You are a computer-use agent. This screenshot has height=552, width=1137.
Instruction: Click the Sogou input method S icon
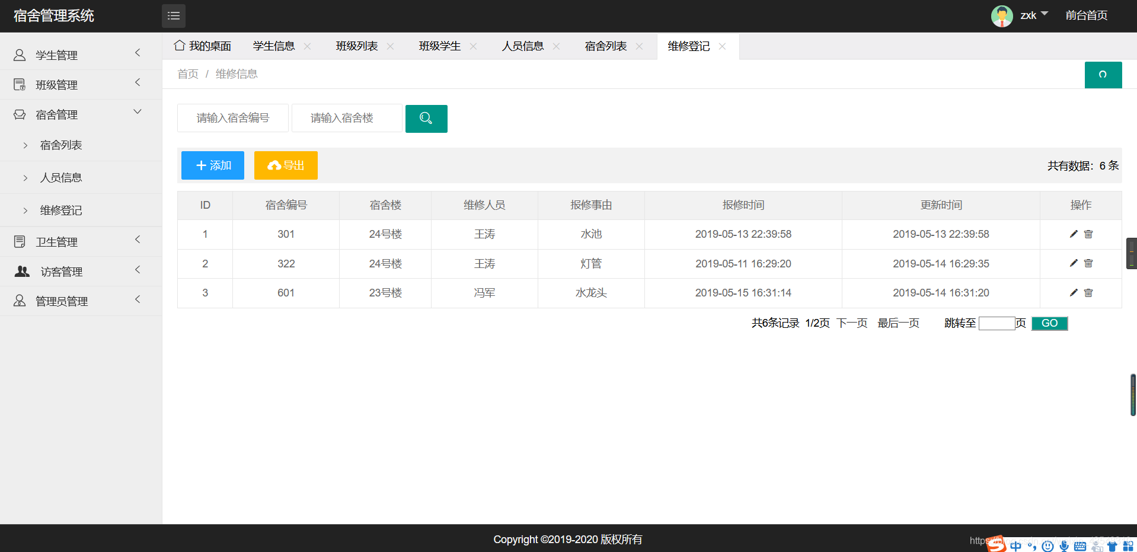(997, 543)
